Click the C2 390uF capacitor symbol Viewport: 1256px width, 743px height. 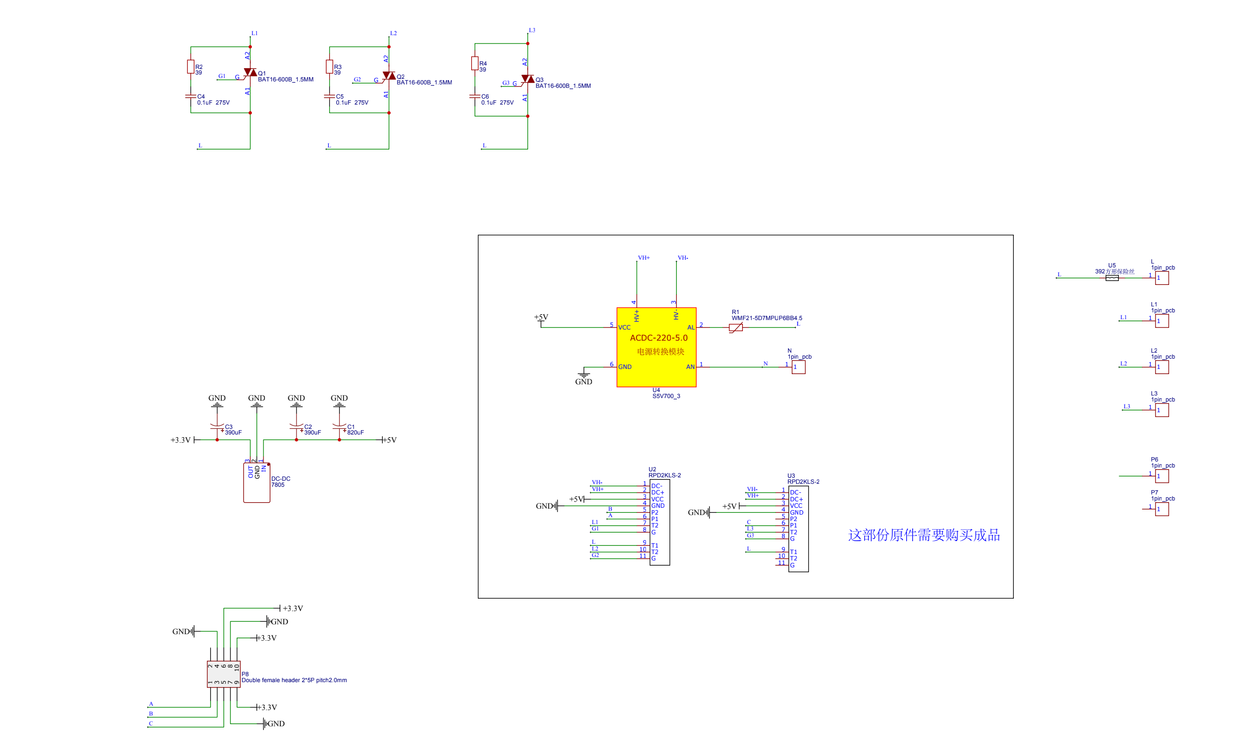tap(297, 427)
